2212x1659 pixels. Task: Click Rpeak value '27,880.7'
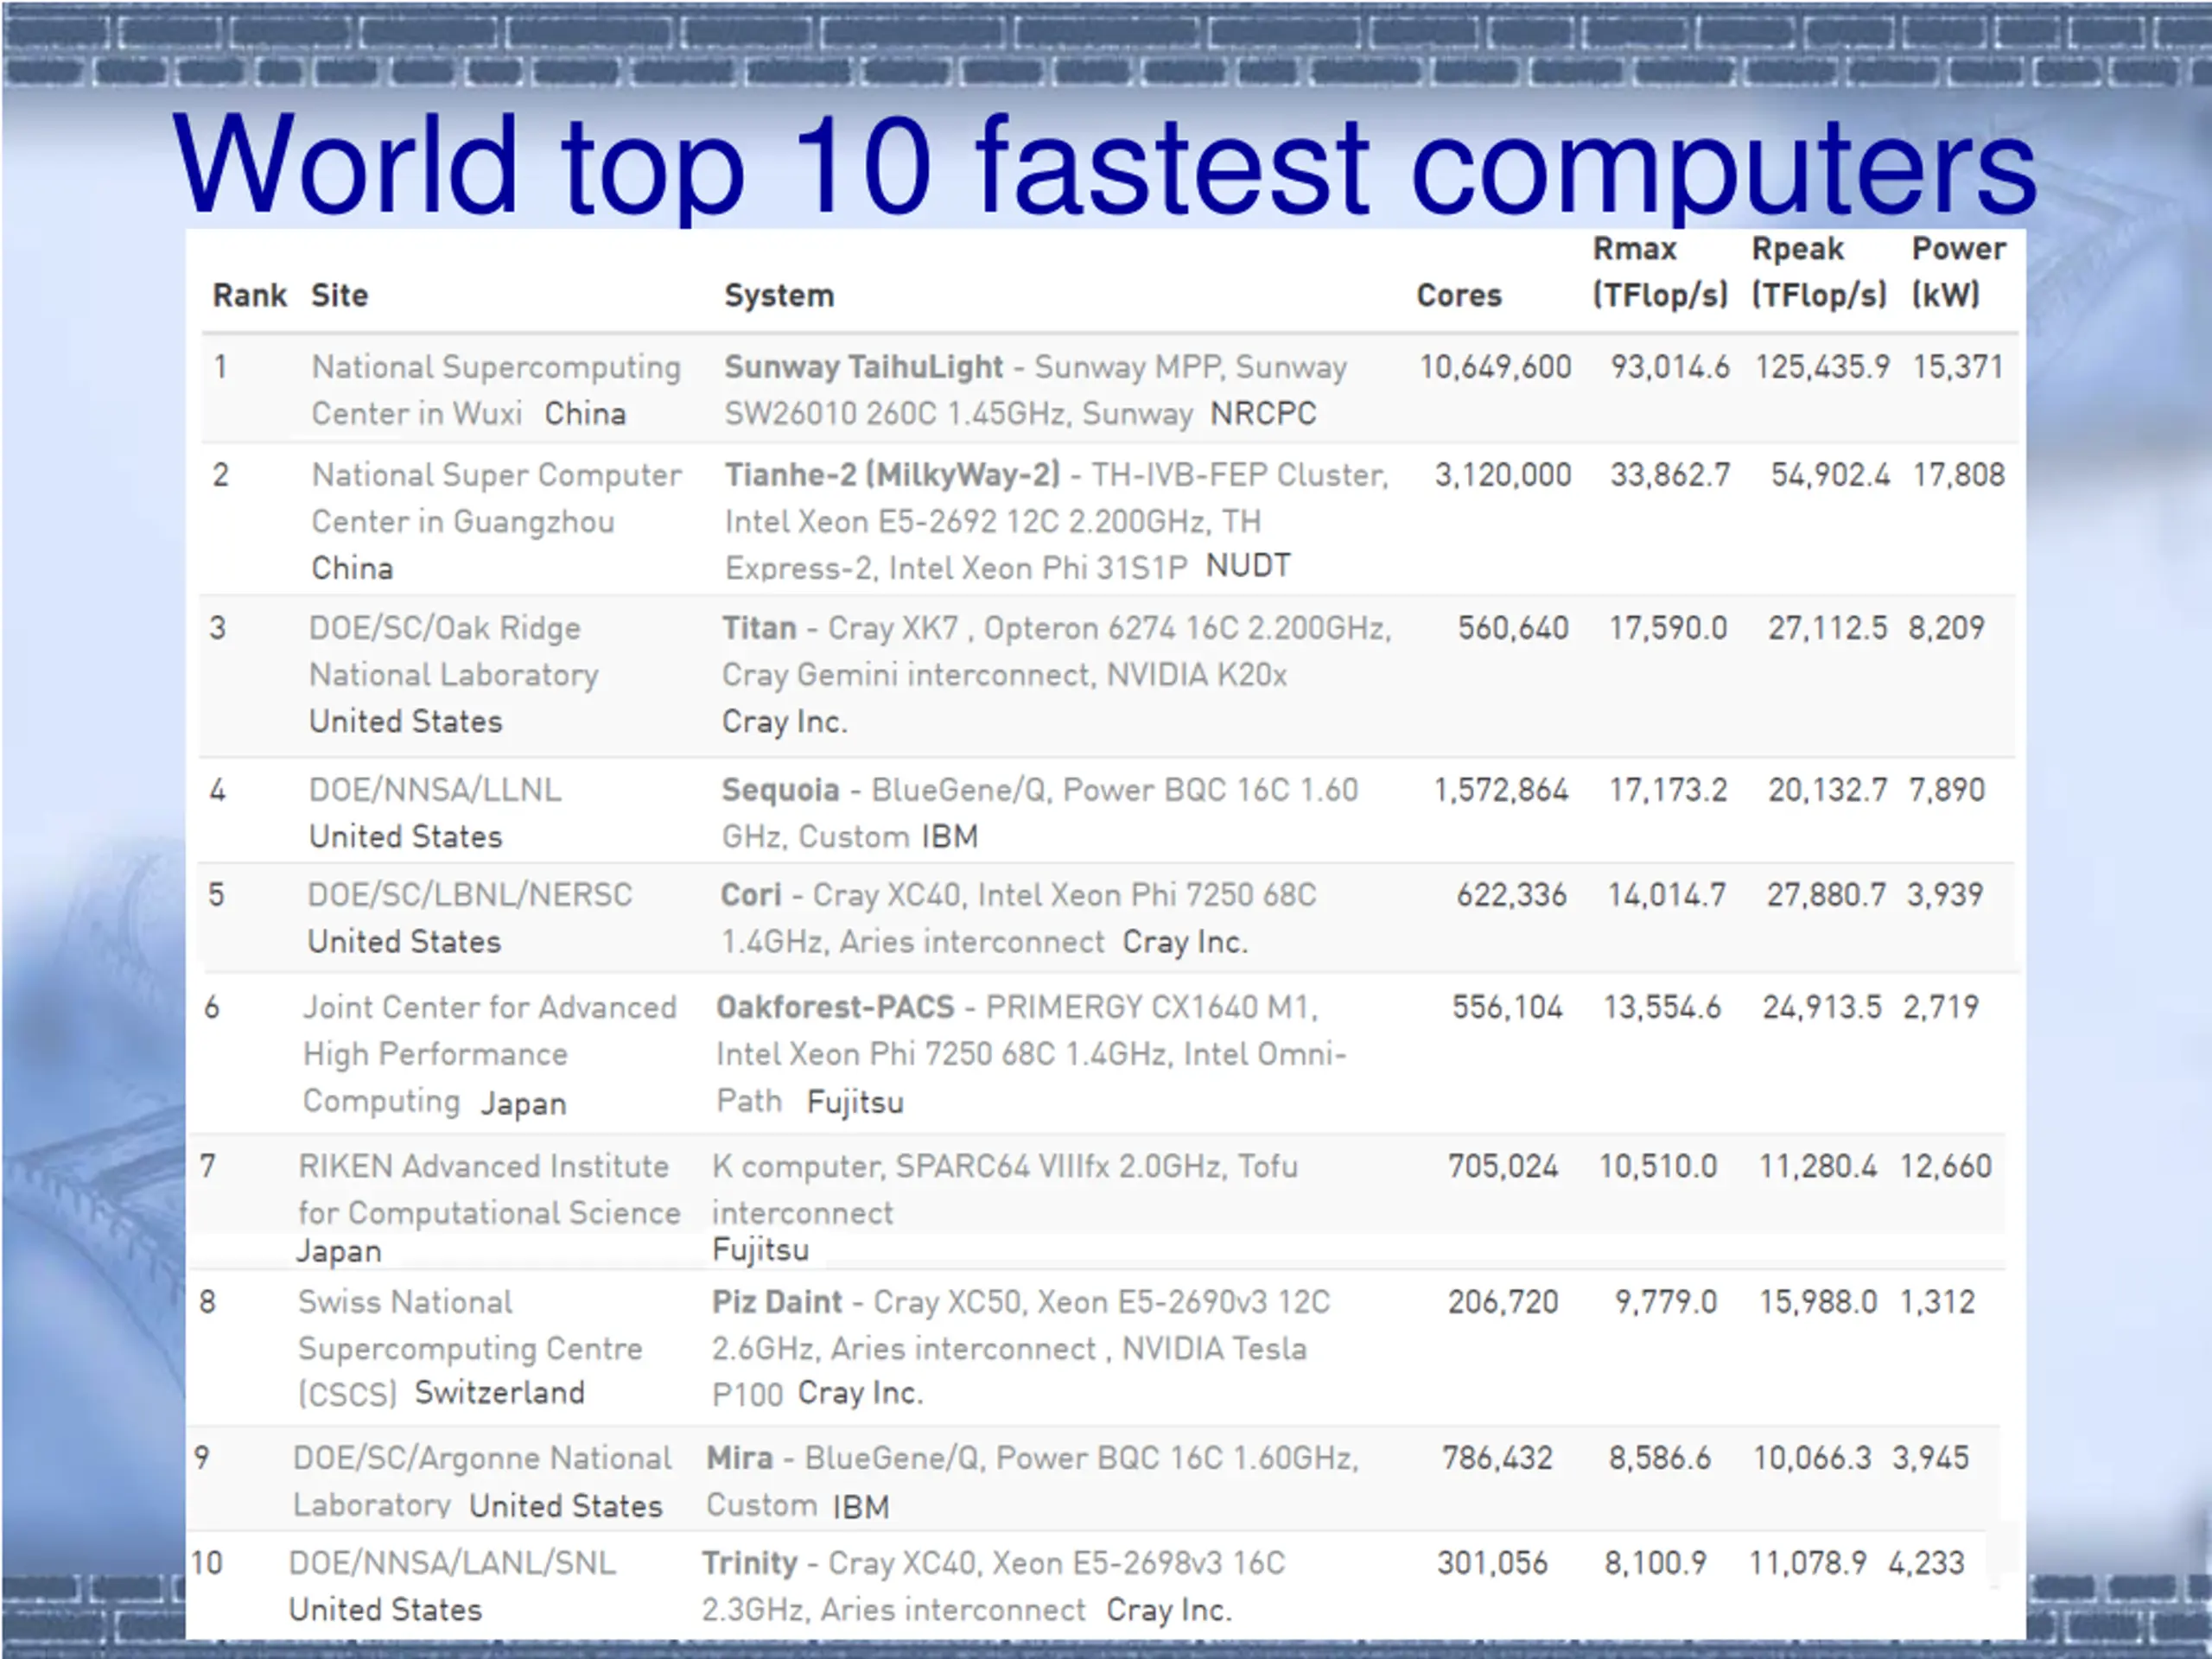[1827, 895]
